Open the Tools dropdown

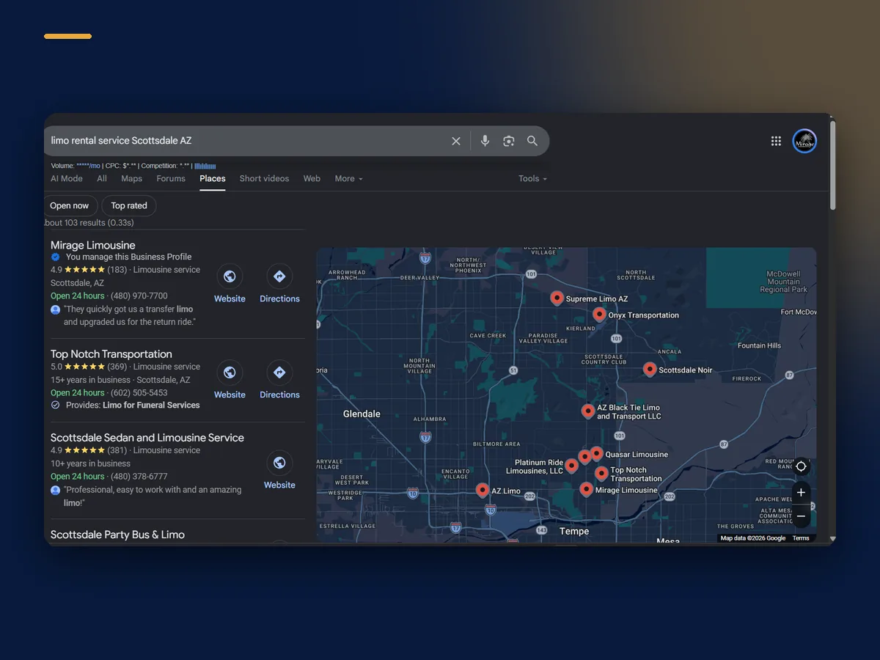532,179
